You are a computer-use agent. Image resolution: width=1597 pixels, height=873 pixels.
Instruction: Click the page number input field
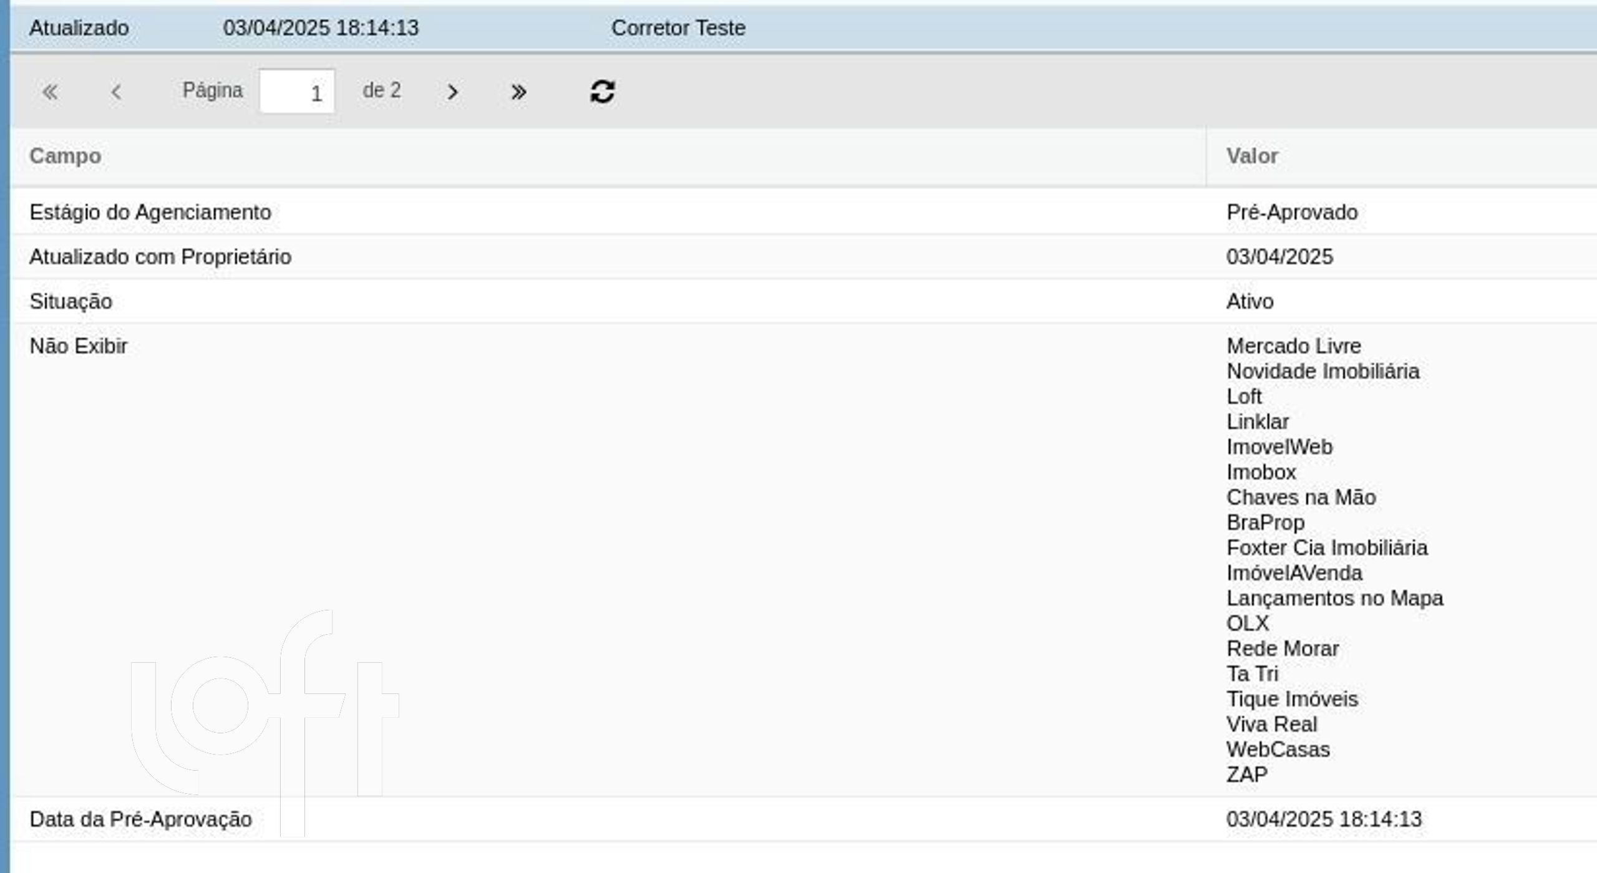(x=297, y=92)
